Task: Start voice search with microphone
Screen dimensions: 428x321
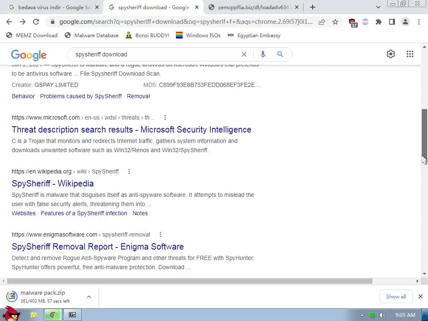Action: point(263,54)
